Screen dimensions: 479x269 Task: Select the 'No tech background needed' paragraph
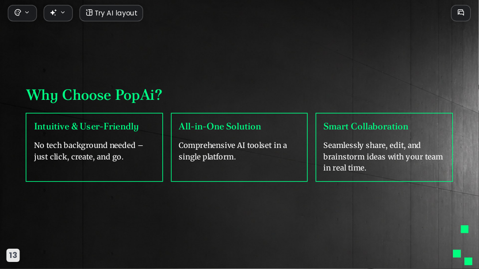click(x=88, y=151)
